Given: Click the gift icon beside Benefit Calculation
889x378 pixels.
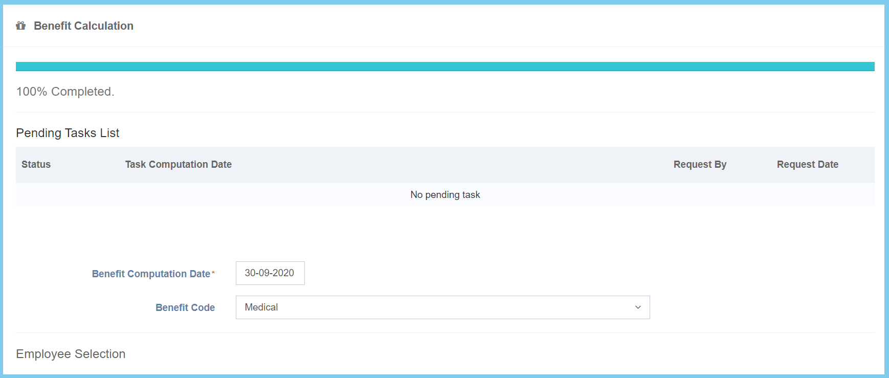Looking at the screenshot, I should [20, 26].
